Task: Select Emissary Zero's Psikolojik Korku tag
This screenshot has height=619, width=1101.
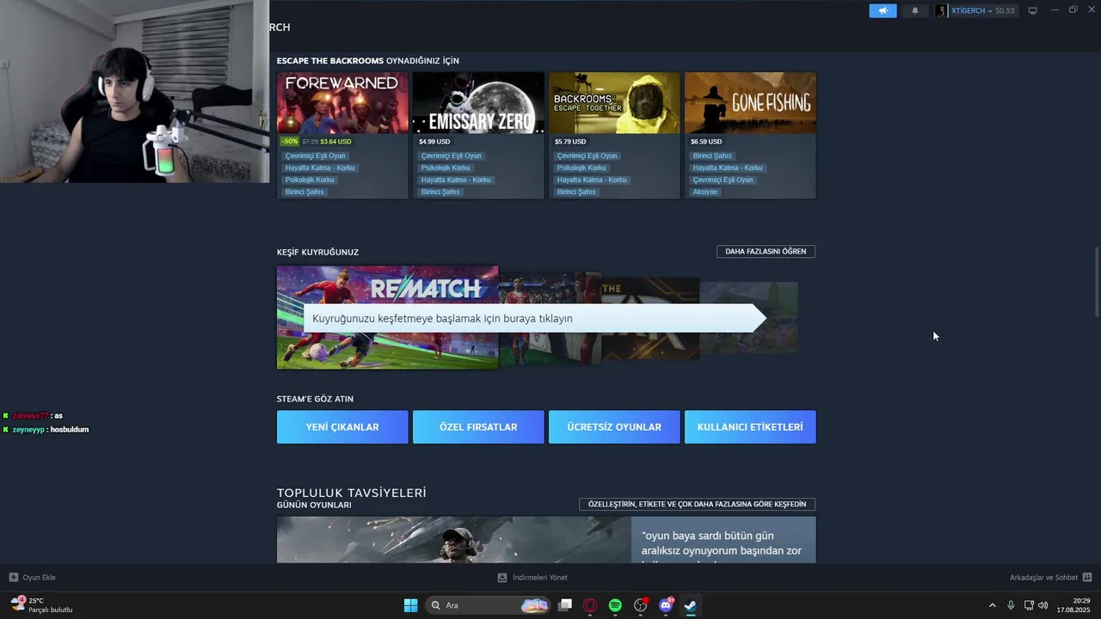Action: [x=446, y=168]
